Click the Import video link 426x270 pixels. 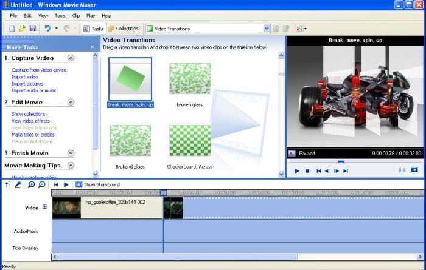(x=25, y=77)
